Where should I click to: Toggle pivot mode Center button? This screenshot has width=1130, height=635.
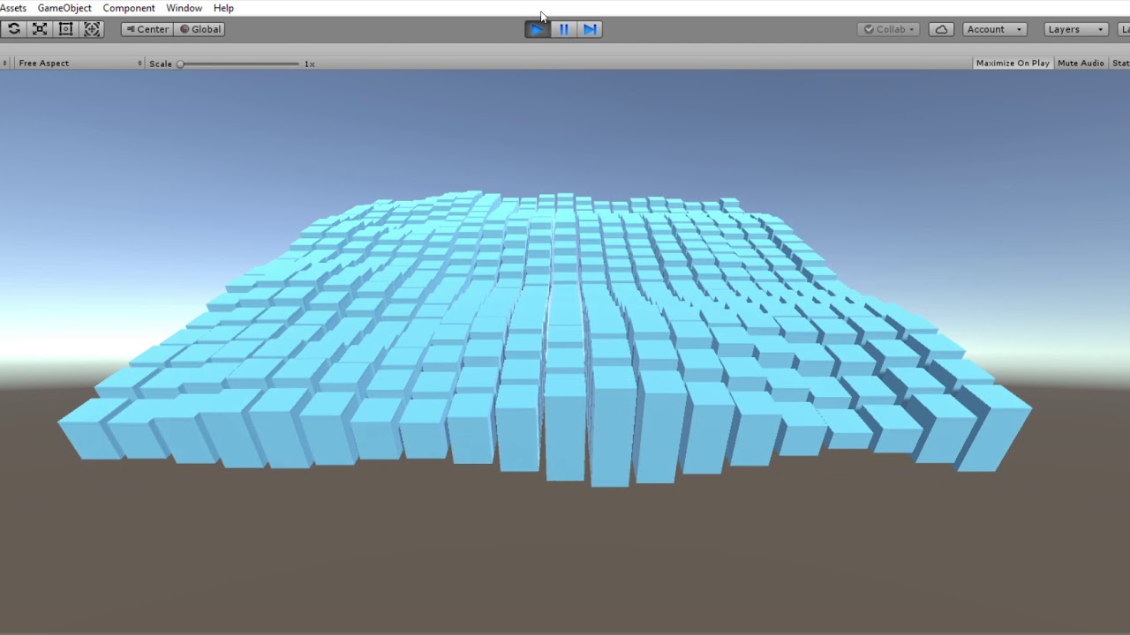[x=147, y=29]
